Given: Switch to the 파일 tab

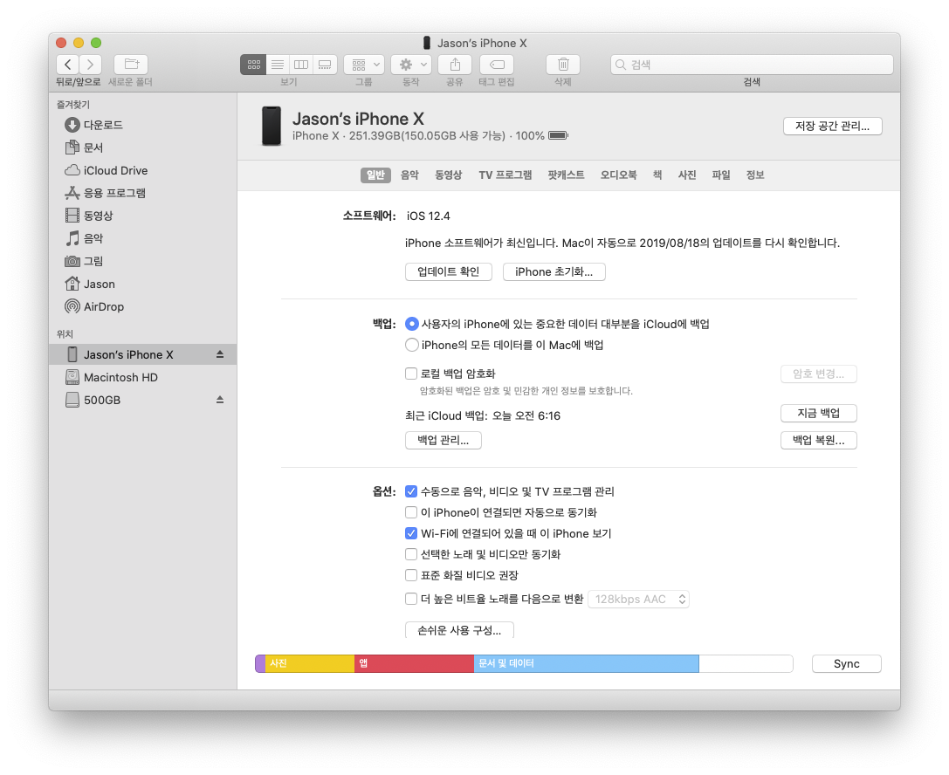Looking at the screenshot, I should 721,175.
